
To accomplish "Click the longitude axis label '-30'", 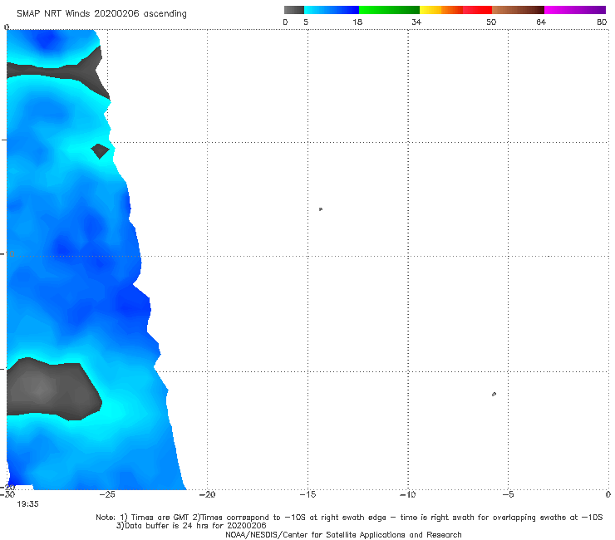I will (7, 494).
